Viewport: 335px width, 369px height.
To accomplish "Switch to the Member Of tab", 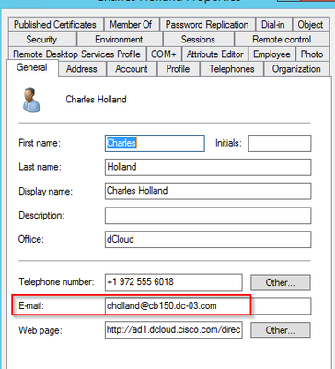I will coord(131,25).
